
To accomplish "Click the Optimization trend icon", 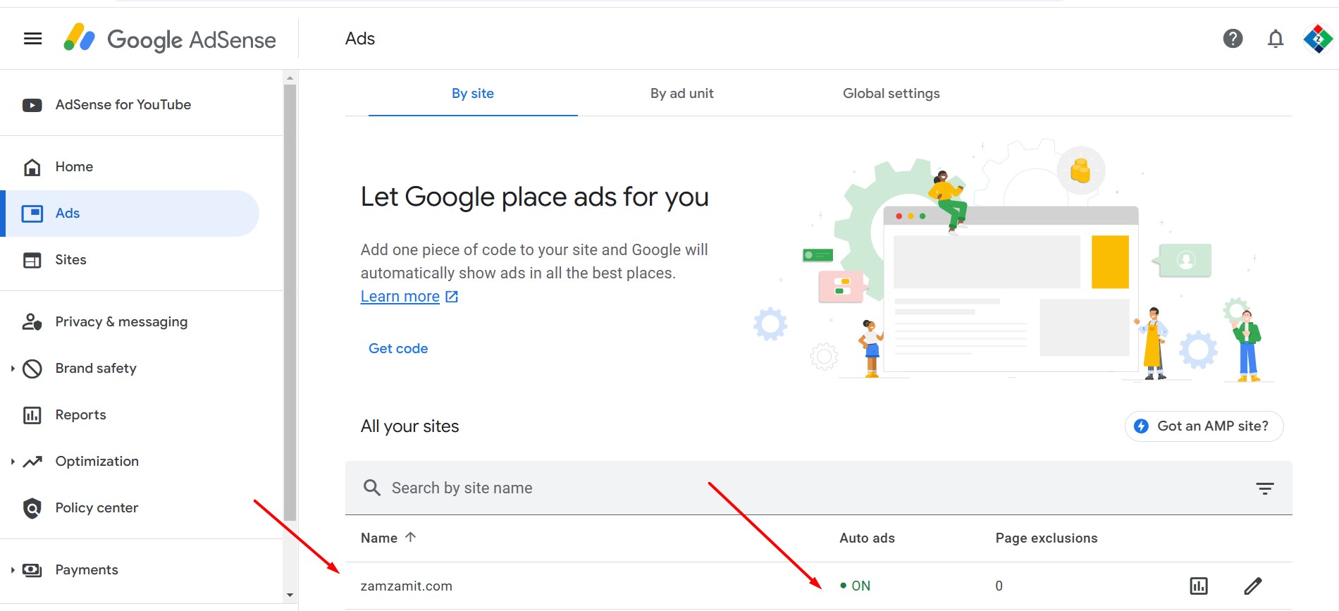I will (x=32, y=462).
